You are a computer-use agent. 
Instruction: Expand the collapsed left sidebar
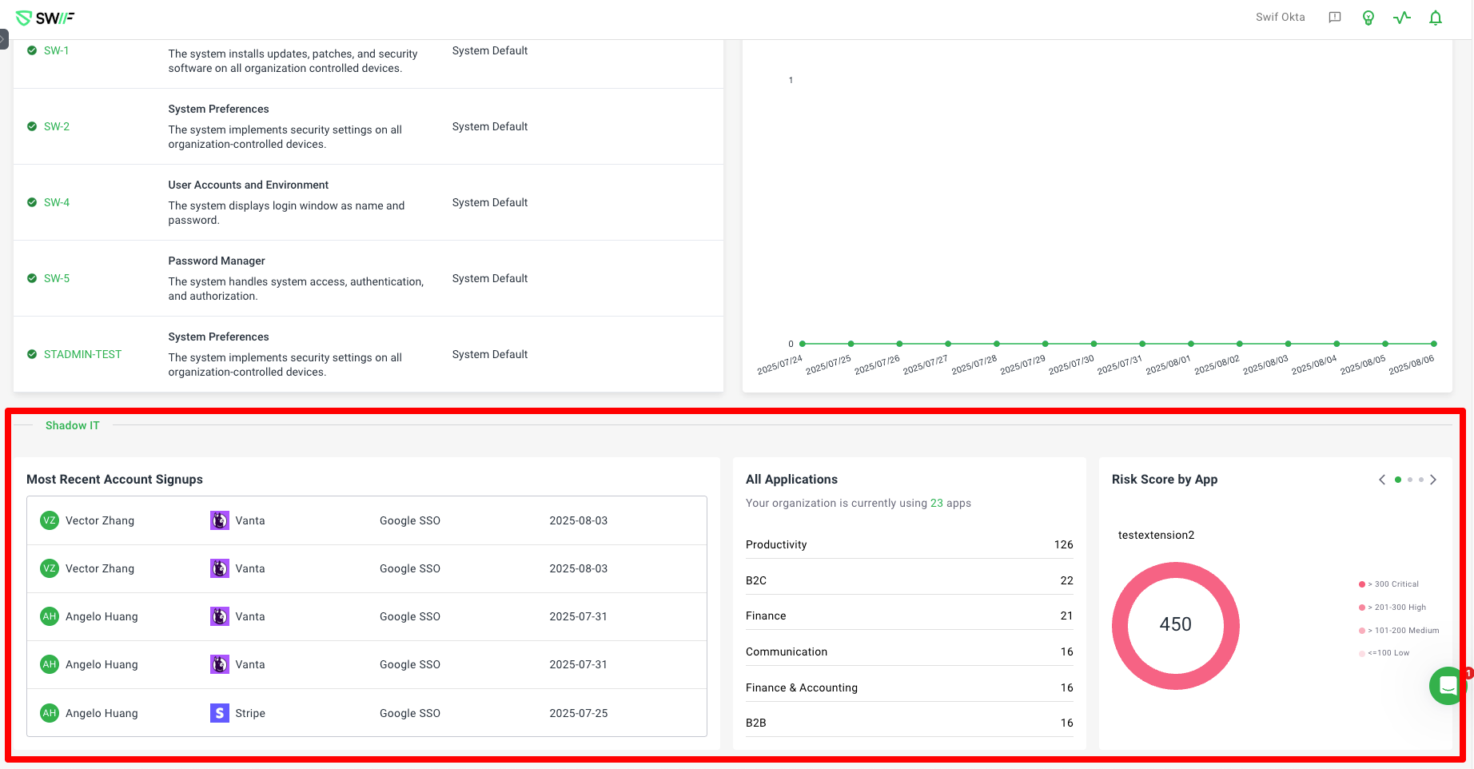[x=4, y=38]
